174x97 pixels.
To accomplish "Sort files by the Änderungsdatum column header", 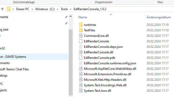I will 159,17.
